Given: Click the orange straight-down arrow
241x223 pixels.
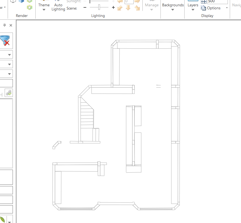Looking at the screenshot, I should [x=128, y=8].
